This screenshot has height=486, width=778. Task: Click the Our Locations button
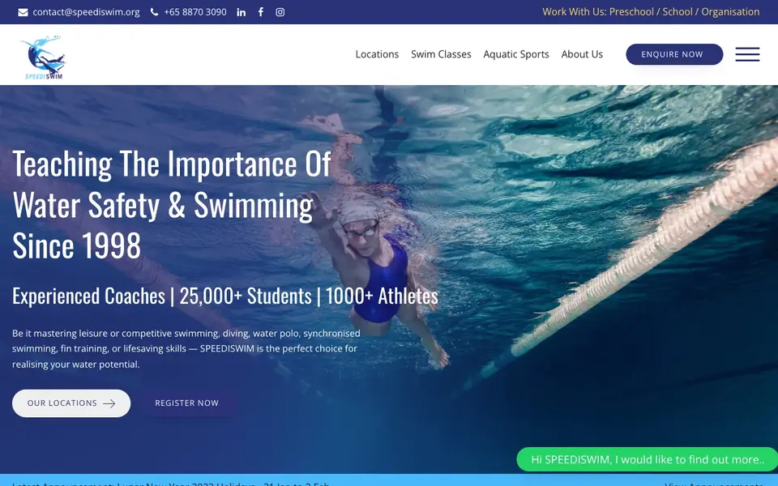pos(71,403)
